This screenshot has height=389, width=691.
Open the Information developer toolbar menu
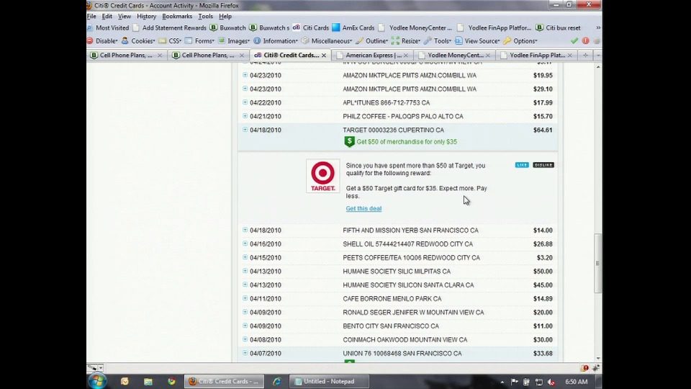276,40
